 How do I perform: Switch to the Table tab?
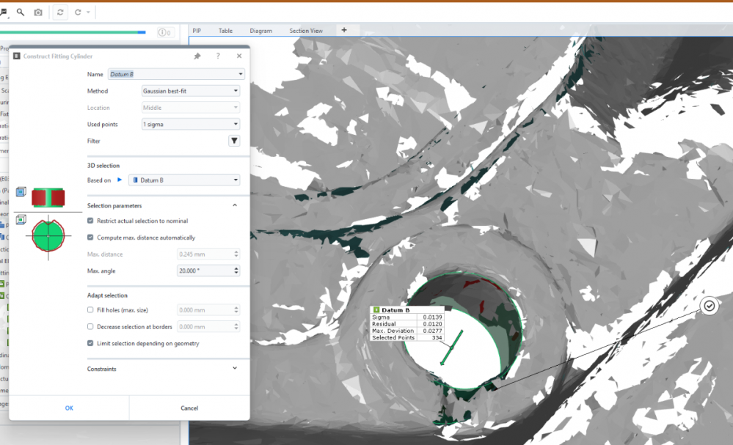[225, 31]
